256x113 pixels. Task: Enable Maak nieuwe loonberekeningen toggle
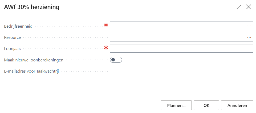[116, 60]
